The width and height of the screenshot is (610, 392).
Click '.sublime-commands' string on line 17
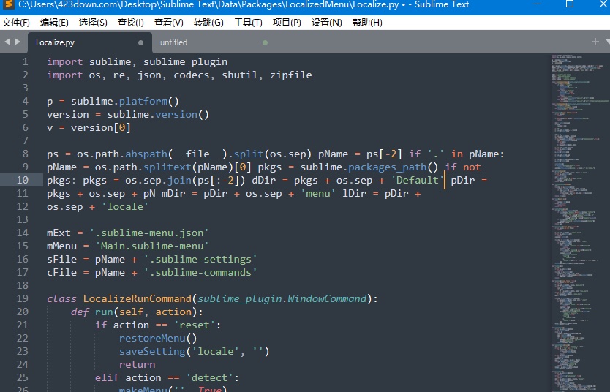[x=200, y=272]
